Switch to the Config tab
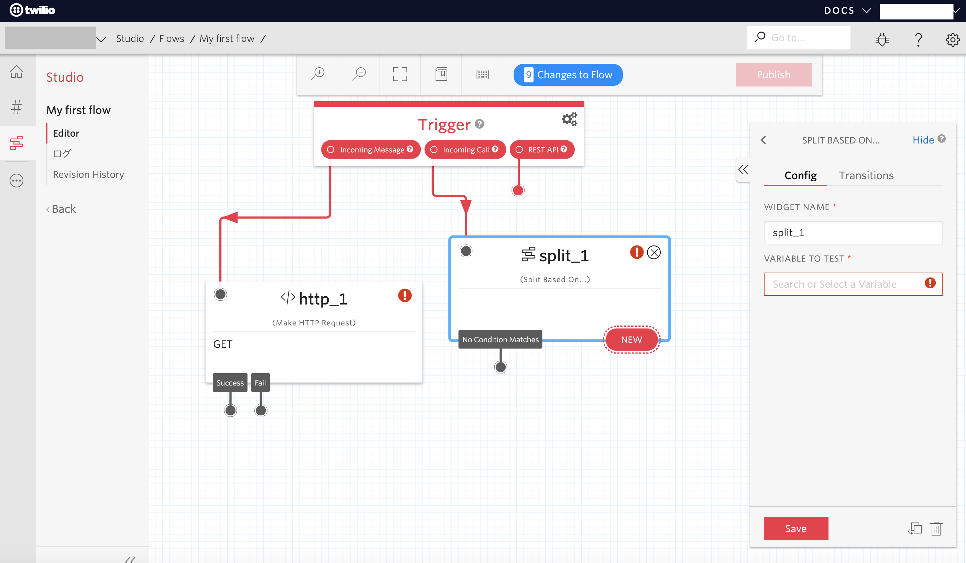966x563 pixels. click(x=800, y=175)
